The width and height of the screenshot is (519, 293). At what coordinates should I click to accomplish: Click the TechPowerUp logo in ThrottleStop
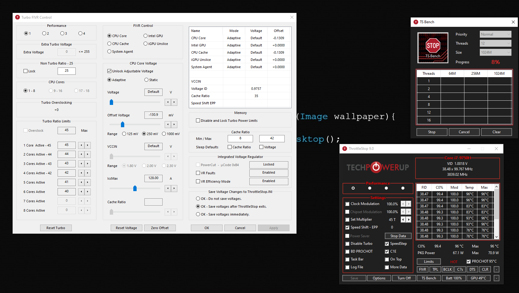378,167
